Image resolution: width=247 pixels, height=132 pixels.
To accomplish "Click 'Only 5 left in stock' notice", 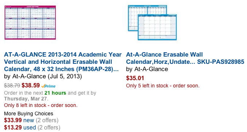I will [x=163, y=86].
